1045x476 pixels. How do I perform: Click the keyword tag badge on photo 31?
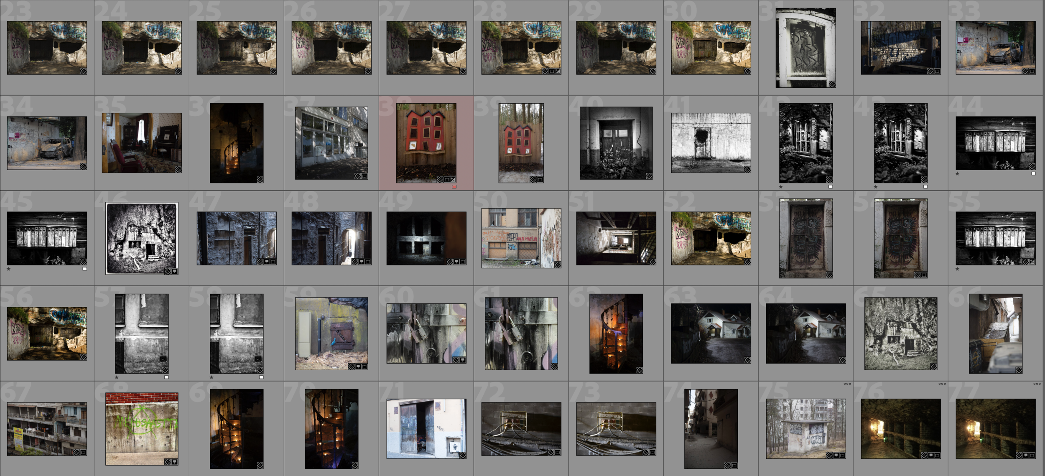pyautogui.click(x=832, y=84)
